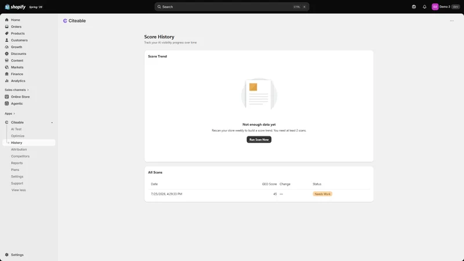Expand the Sales channels section
The image size is (464, 261).
click(x=17, y=90)
